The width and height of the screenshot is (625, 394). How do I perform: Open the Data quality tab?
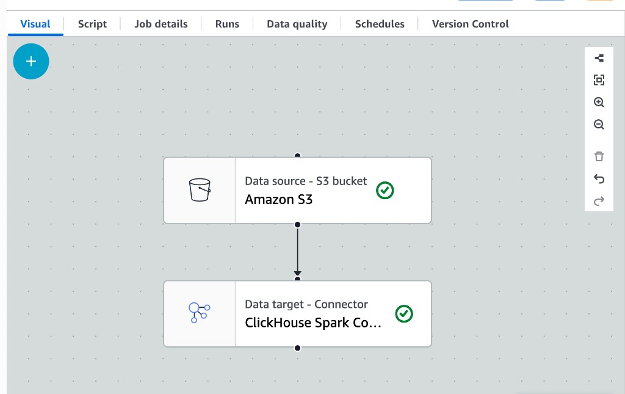point(297,24)
